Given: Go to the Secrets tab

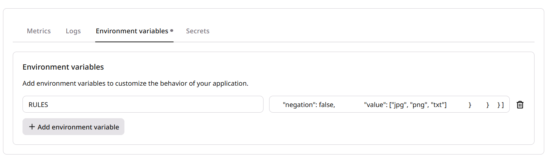Looking at the screenshot, I should [198, 31].
